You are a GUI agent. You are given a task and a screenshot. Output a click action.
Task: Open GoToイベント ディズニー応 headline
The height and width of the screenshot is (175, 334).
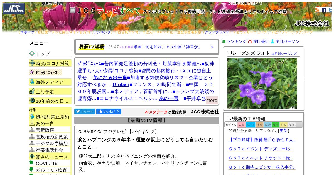[261, 149]
